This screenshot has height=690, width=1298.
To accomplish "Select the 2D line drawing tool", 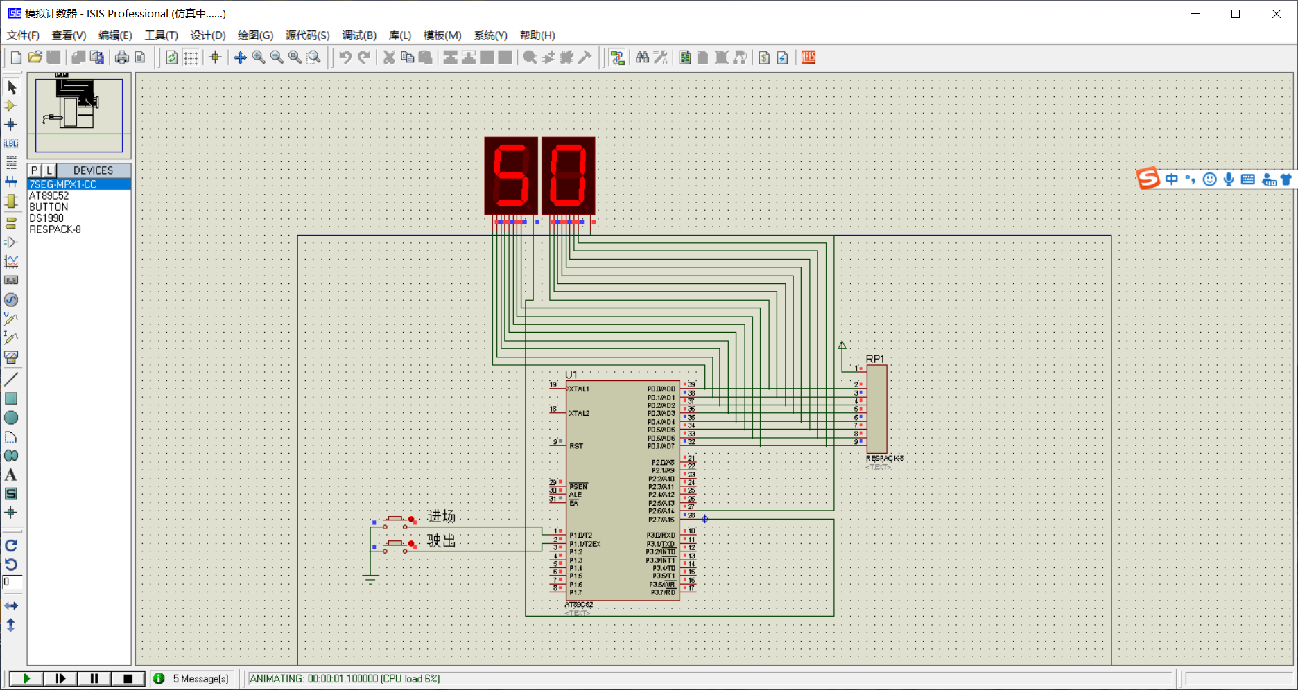I will pyautogui.click(x=11, y=379).
